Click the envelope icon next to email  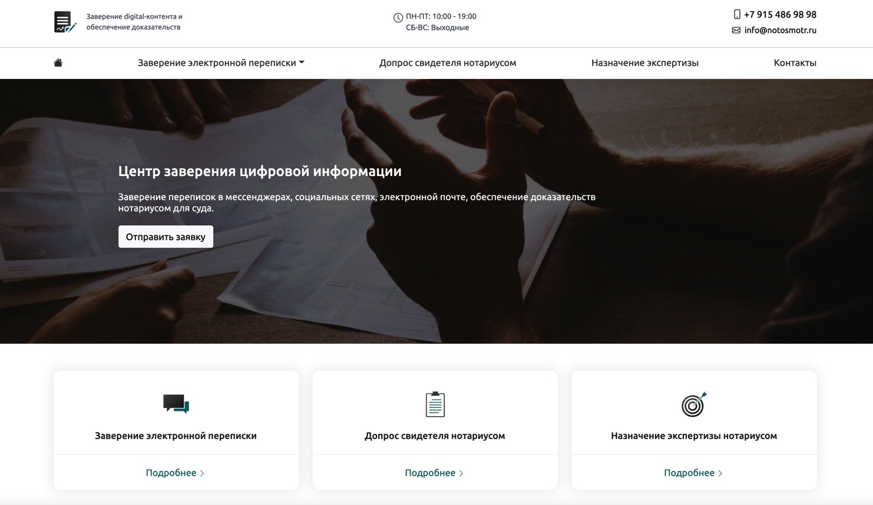click(736, 30)
